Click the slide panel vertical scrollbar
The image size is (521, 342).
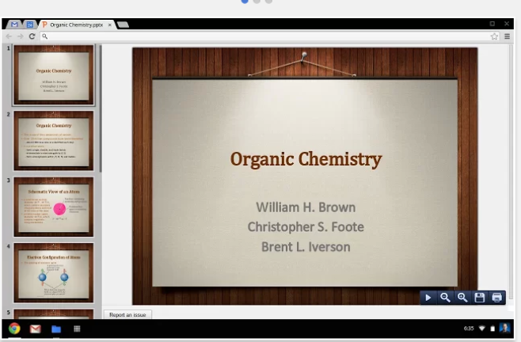pyautogui.click(x=101, y=108)
